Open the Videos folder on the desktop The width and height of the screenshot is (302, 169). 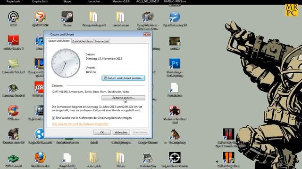click(x=121, y=158)
